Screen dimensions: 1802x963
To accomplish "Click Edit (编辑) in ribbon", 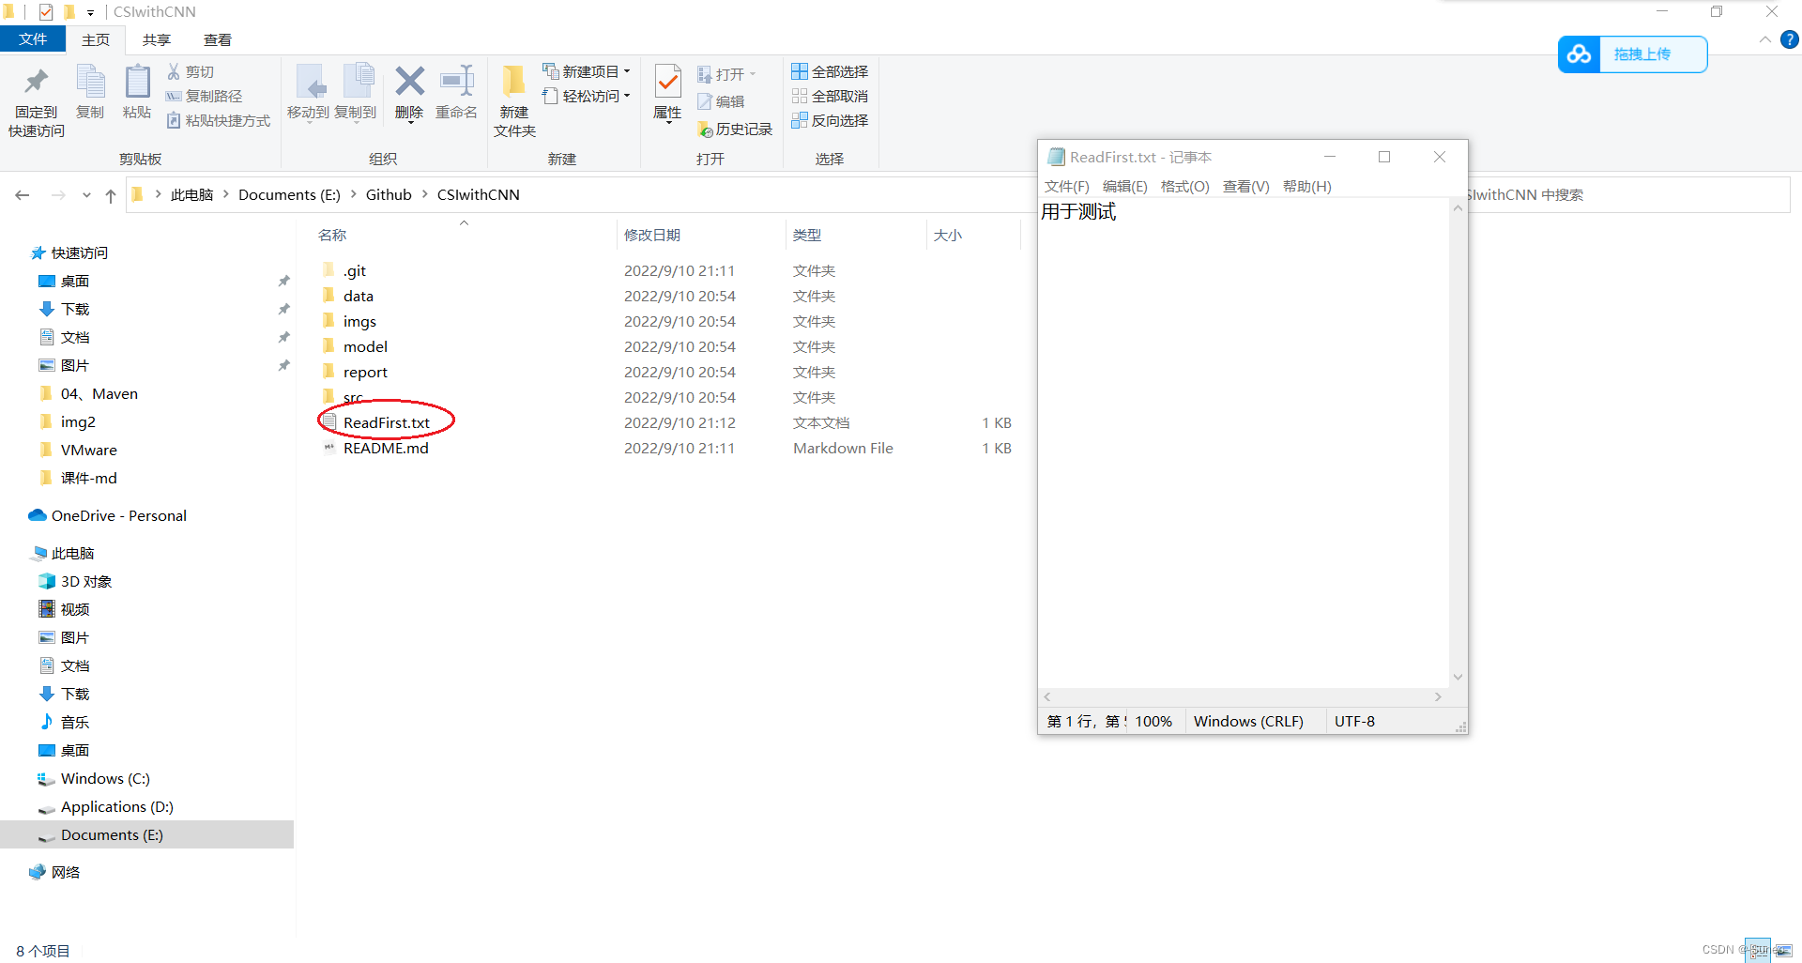I will pos(721,101).
